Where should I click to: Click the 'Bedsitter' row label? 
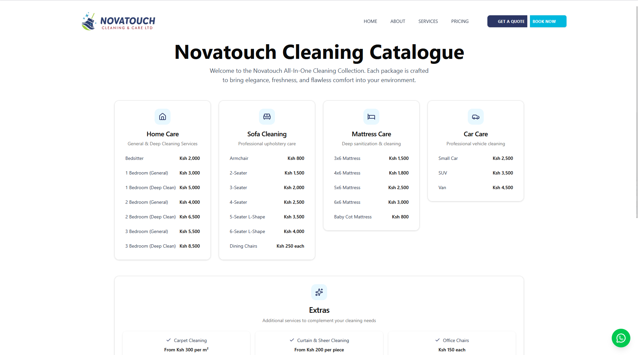click(134, 158)
